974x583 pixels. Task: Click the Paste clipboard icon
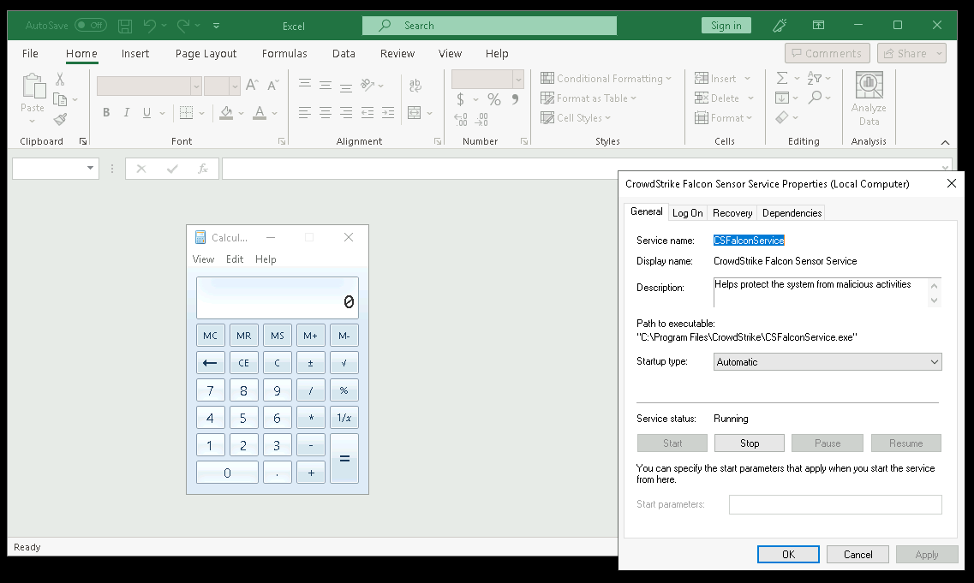[x=33, y=86]
